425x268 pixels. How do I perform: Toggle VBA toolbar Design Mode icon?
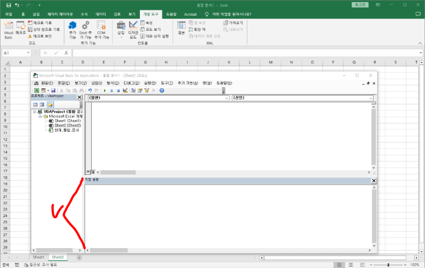[125, 91]
